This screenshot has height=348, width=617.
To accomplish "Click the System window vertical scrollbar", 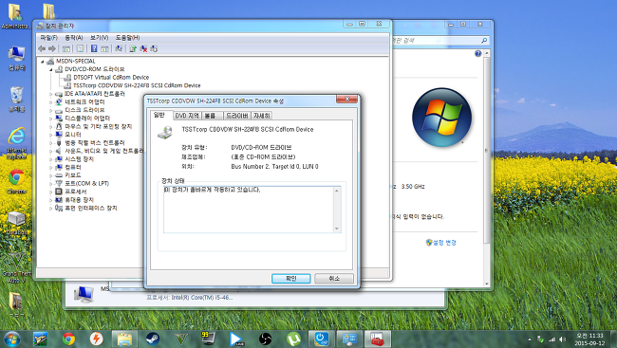I will [487, 150].
